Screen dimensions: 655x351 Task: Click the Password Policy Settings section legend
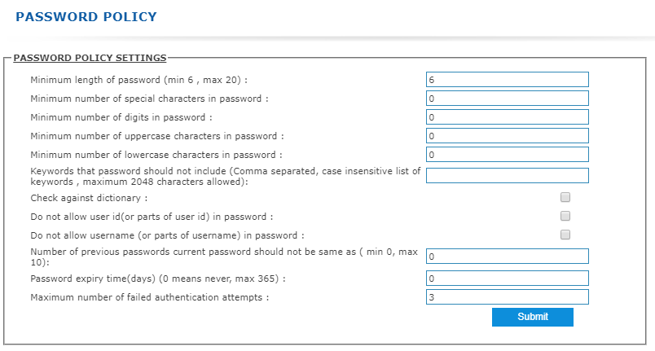pos(90,58)
